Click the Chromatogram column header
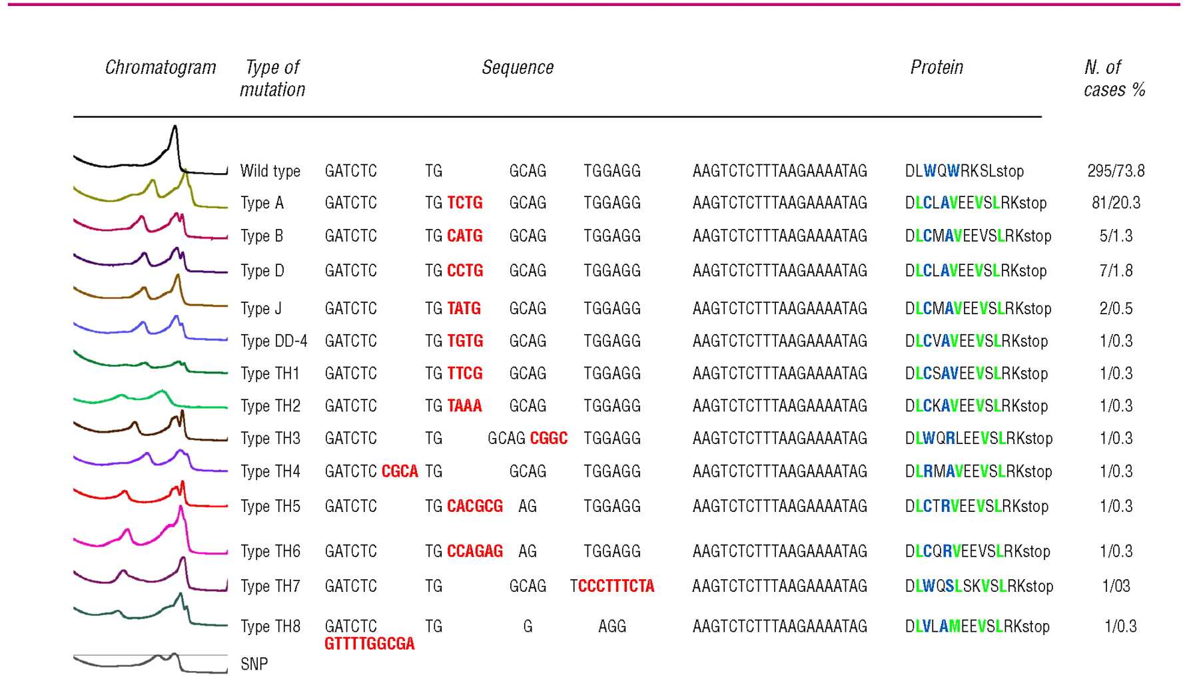The width and height of the screenshot is (1199, 691). [x=161, y=67]
